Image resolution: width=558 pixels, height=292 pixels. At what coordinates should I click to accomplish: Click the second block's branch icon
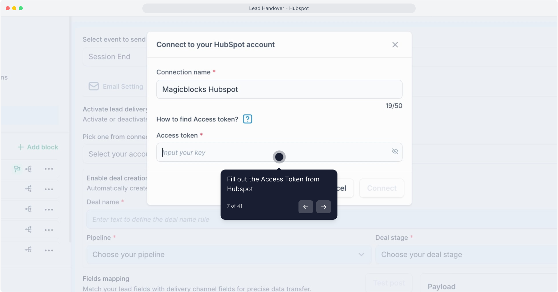[x=28, y=189]
